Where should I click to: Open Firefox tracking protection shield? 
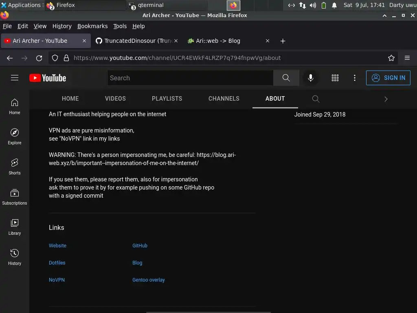click(x=55, y=58)
